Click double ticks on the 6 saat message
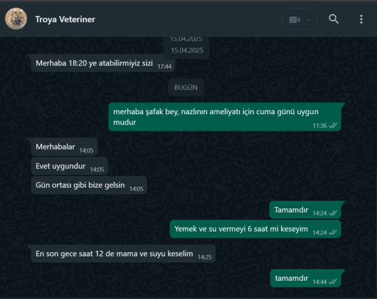 (333, 232)
